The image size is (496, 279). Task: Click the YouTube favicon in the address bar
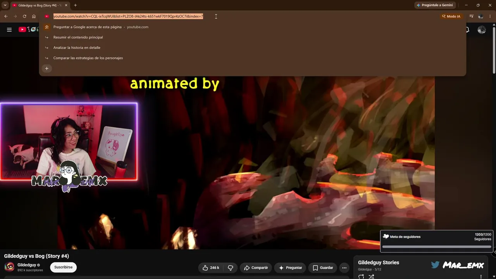47,16
